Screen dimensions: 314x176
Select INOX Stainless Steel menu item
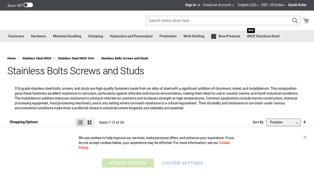pyautogui.click(x=263, y=36)
